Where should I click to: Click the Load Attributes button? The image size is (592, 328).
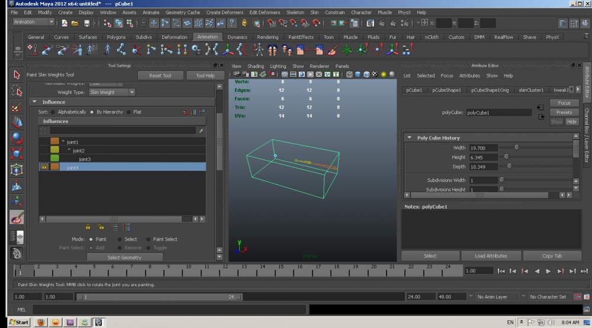tap(491, 256)
